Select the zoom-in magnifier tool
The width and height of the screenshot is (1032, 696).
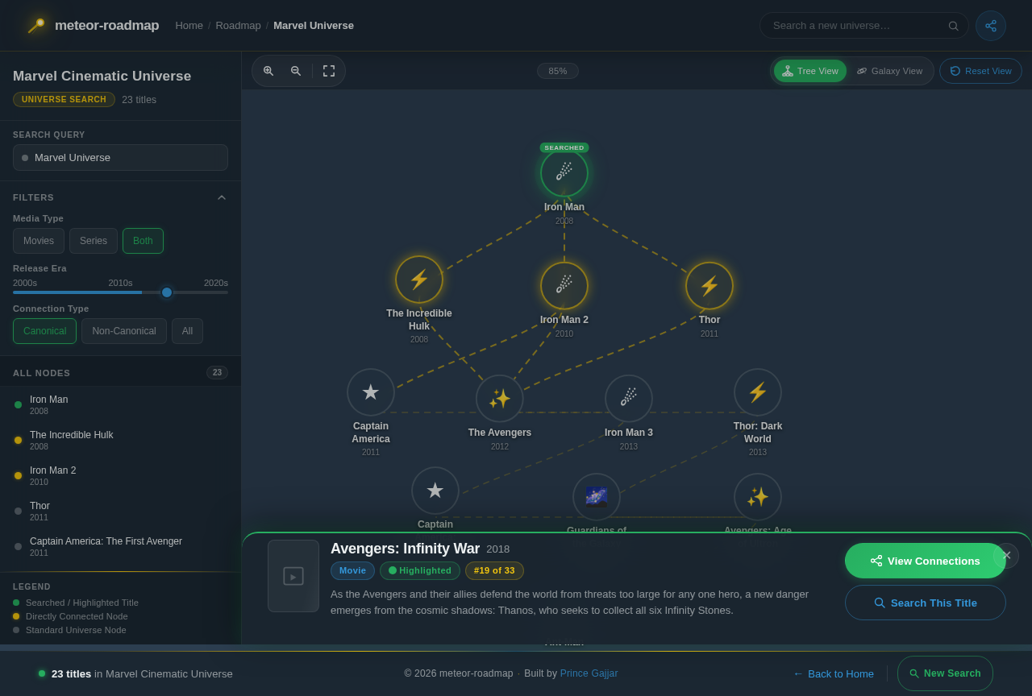[x=268, y=71]
